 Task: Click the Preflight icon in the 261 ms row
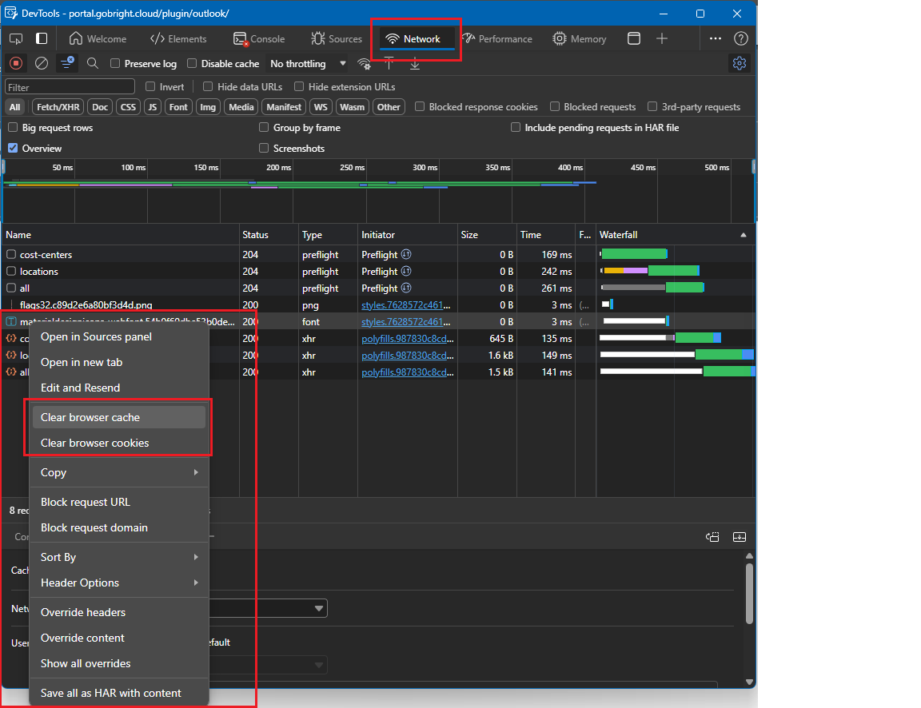pyautogui.click(x=406, y=288)
